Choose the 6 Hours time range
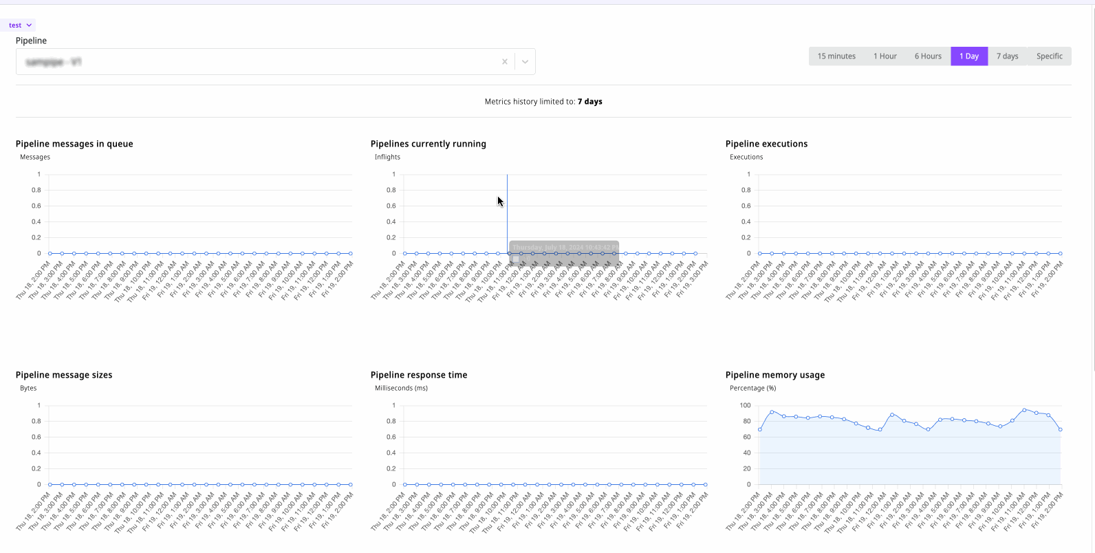 click(927, 56)
